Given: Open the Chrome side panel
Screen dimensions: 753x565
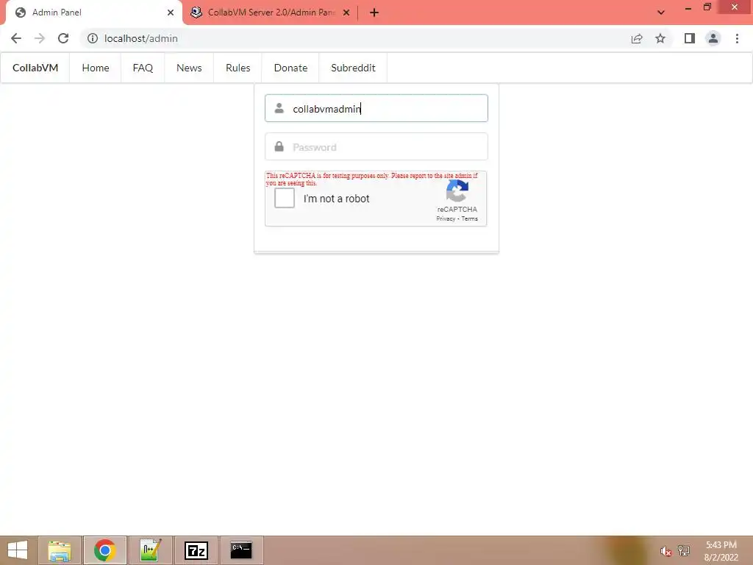Looking at the screenshot, I should click(690, 38).
